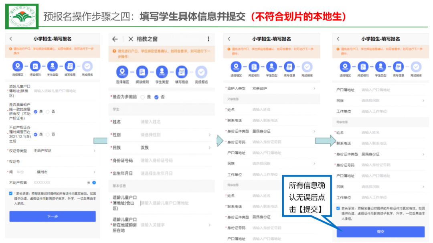Click the school logo at top-left of slide
Screen dimensions: 433x243
[x=22, y=17]
